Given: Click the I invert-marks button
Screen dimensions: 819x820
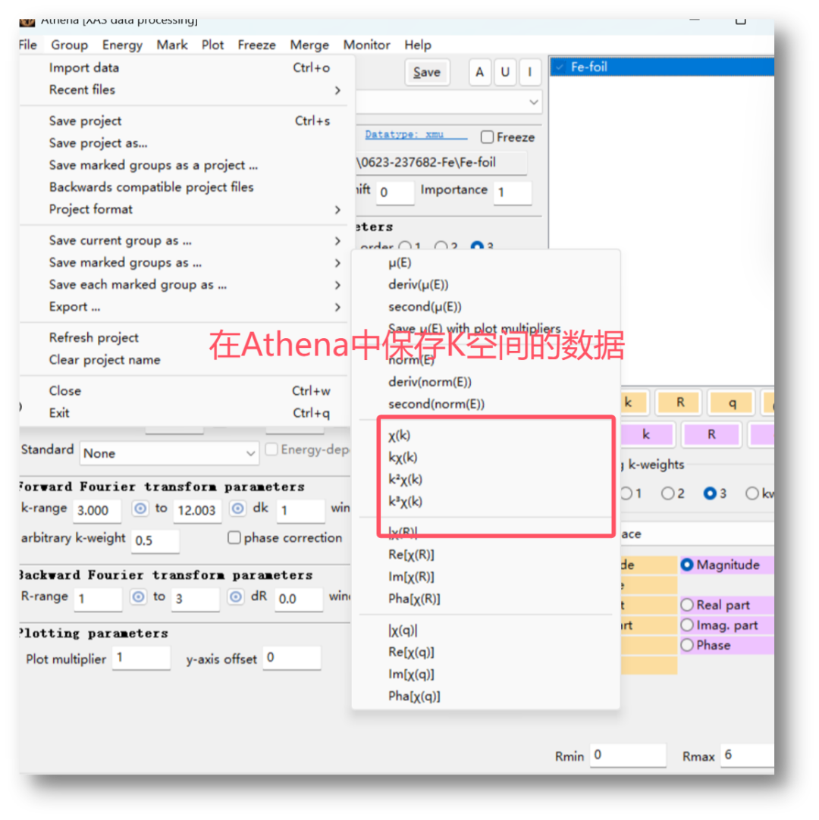Looking at the screenshot, I should 530,72.
